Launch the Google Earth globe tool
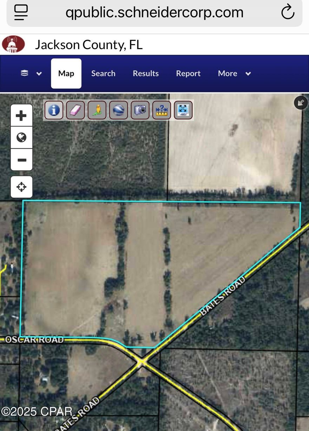The width and height of the screenshot is (309, 431). [118, 110]
